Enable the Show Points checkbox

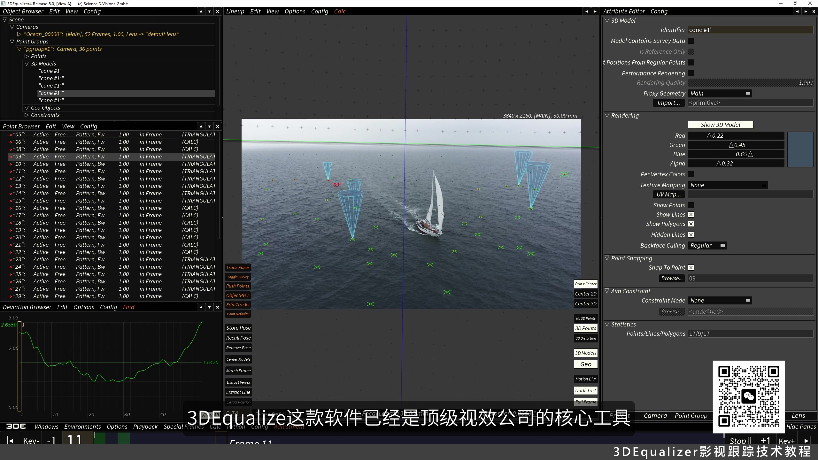691,205
